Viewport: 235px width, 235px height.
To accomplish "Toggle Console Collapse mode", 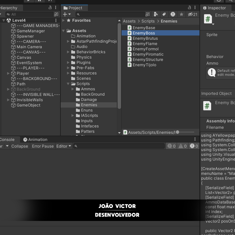I will (20, 146).
